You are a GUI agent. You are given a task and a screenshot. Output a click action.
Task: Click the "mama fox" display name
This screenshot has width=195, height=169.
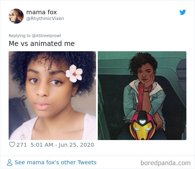41,12
